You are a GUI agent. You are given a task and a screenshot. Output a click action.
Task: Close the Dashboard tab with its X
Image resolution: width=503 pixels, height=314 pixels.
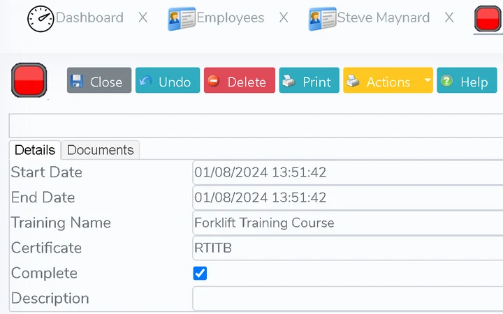click(143, 17)
